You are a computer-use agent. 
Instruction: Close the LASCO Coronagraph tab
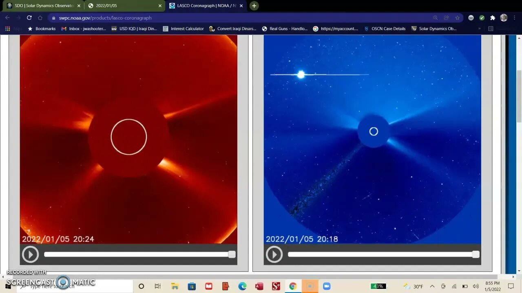click(241, 6)
